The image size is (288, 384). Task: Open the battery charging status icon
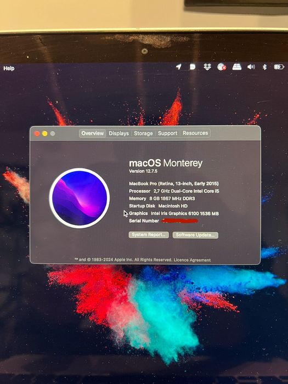point(279,66)
